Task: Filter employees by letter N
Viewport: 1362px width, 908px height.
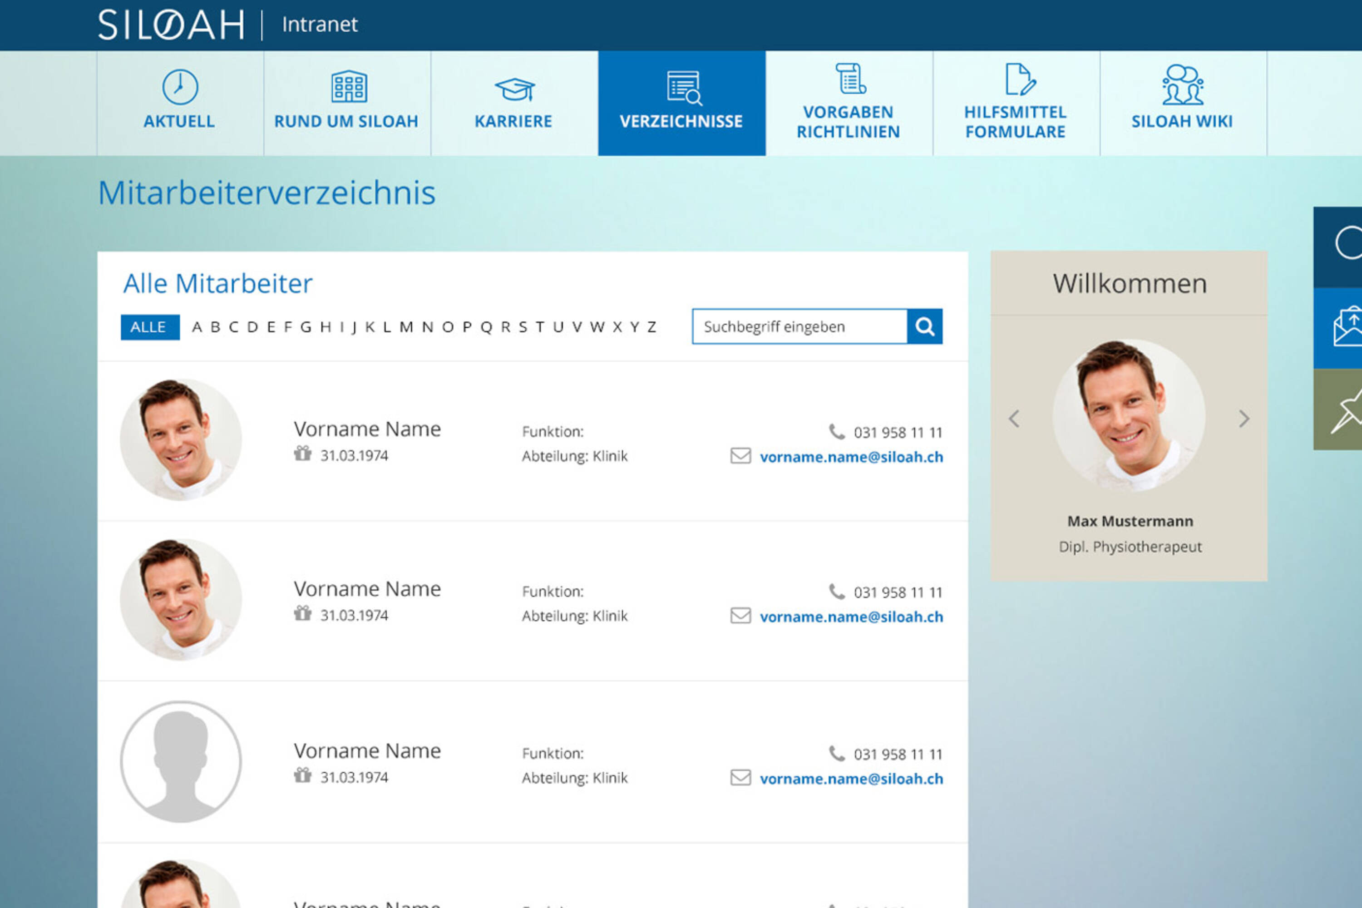Action: tap(427, 327)
